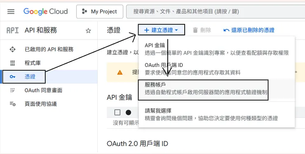Expand the 建立憑證 dropdown button
305x154 pixels.
click(x=161, y=30)
